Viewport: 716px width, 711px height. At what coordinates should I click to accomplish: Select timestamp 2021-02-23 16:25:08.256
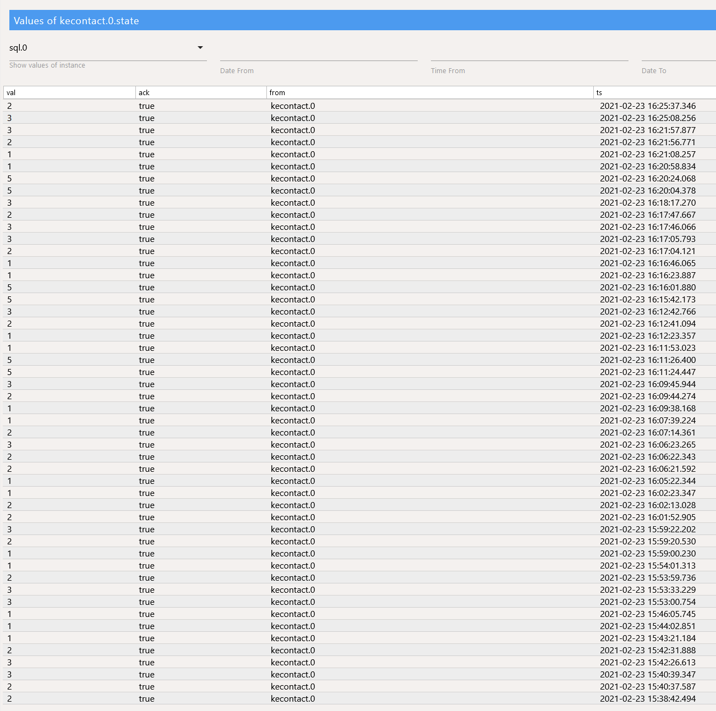click(x=648, y=118)
